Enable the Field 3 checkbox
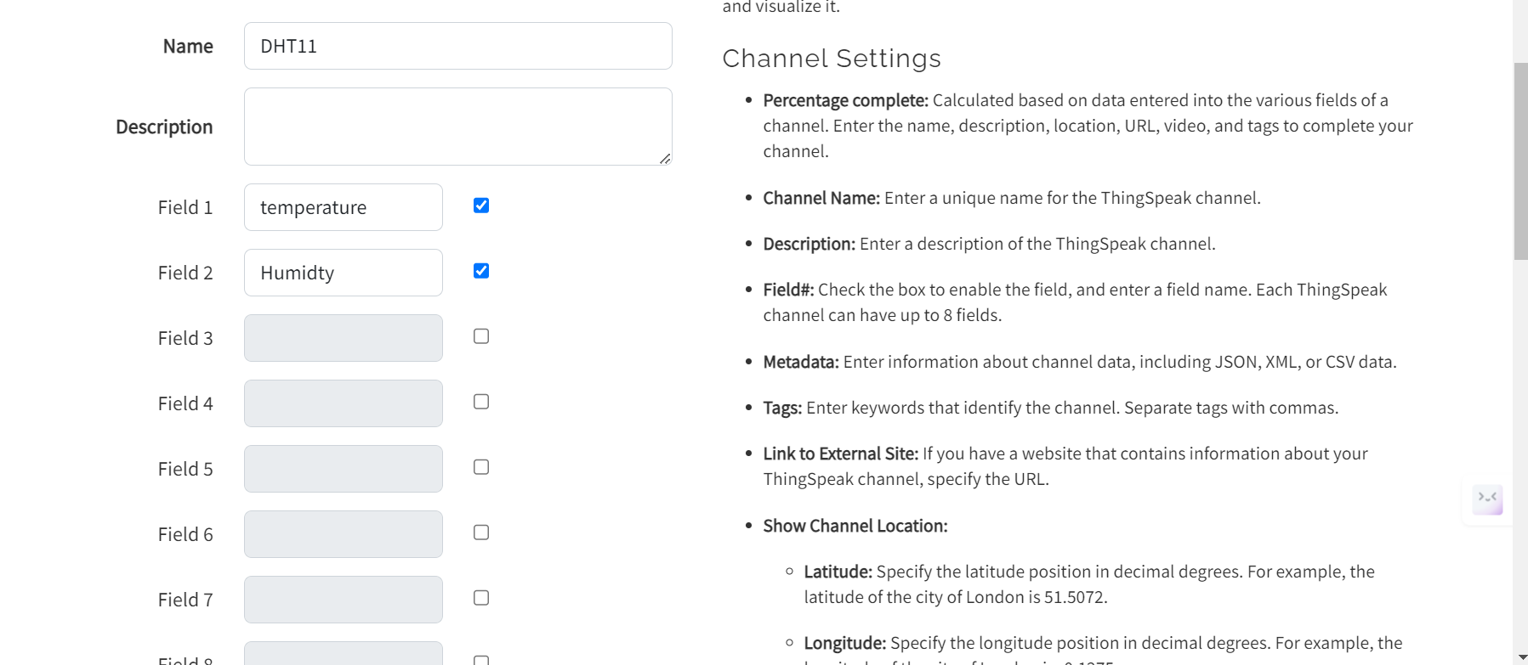Viewport: 1528px width, 665px height. coord(481,336)
